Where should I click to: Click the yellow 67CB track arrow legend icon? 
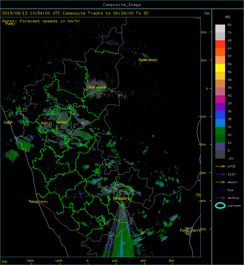click(220, 166)
